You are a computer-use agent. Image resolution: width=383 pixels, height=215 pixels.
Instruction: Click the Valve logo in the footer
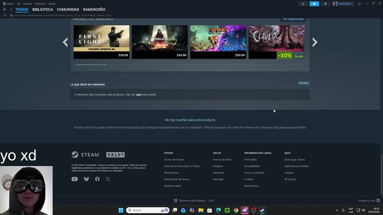coord(115,155)
